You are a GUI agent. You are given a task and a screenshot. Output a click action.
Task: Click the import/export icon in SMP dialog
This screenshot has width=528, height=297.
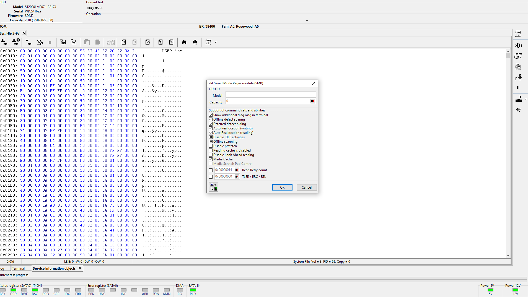pyautogui.click(x=213, y=187)
